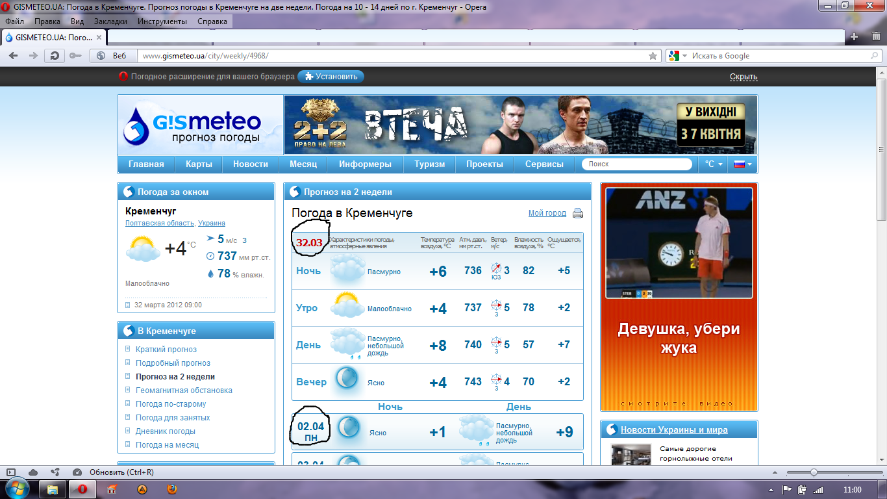Click the Opera Link cloud icon
The width and height of the screenshot is (887, 499).
pyautogui.click(x=33, y=472)
